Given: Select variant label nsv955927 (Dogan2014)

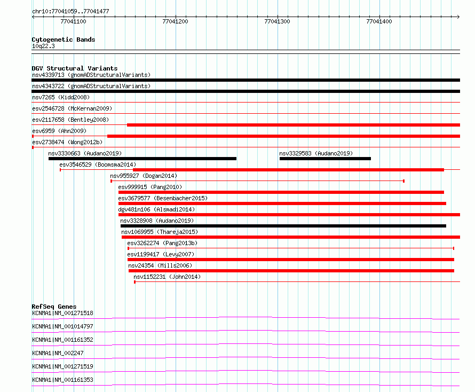Looking at the screenshot, I should (144, 176).
